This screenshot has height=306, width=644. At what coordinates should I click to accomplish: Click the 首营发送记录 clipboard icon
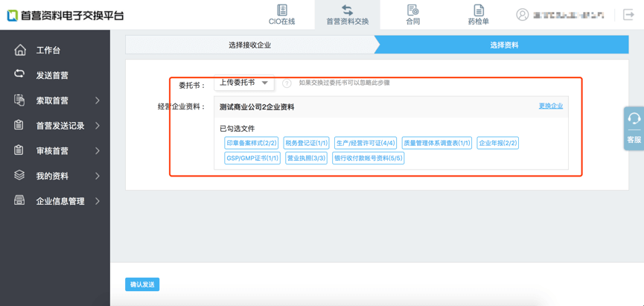(x=19, y=125)
